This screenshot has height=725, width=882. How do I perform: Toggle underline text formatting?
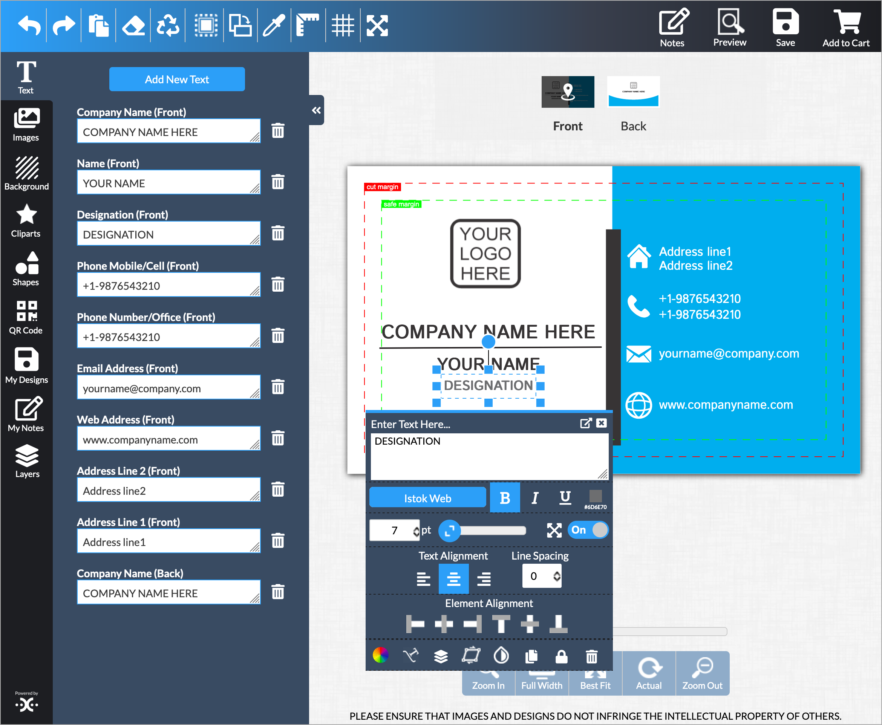565,497
